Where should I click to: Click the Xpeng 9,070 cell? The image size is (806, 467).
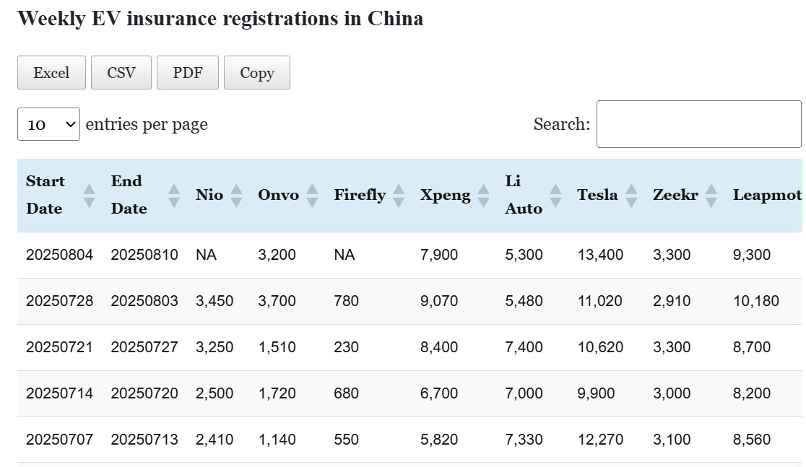(439, 301)
